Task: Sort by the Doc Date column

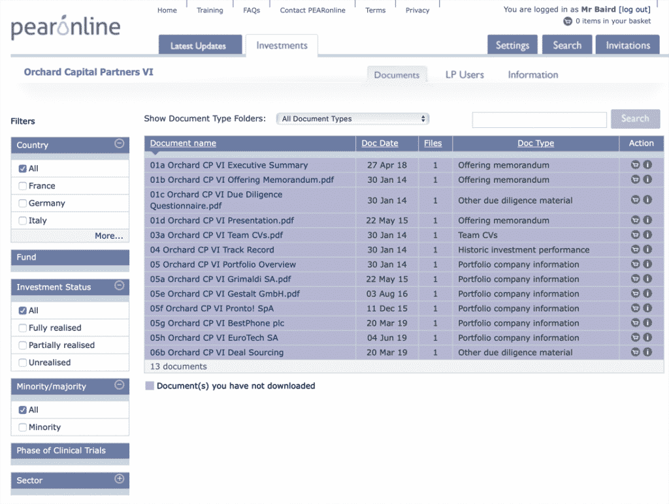Action: pyautogui.click(x=380, y=143)
